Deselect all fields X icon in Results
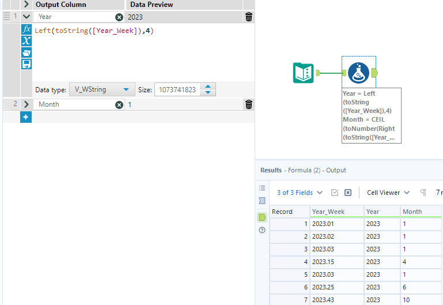Screen dimensions: 443x305 (348, 193)
